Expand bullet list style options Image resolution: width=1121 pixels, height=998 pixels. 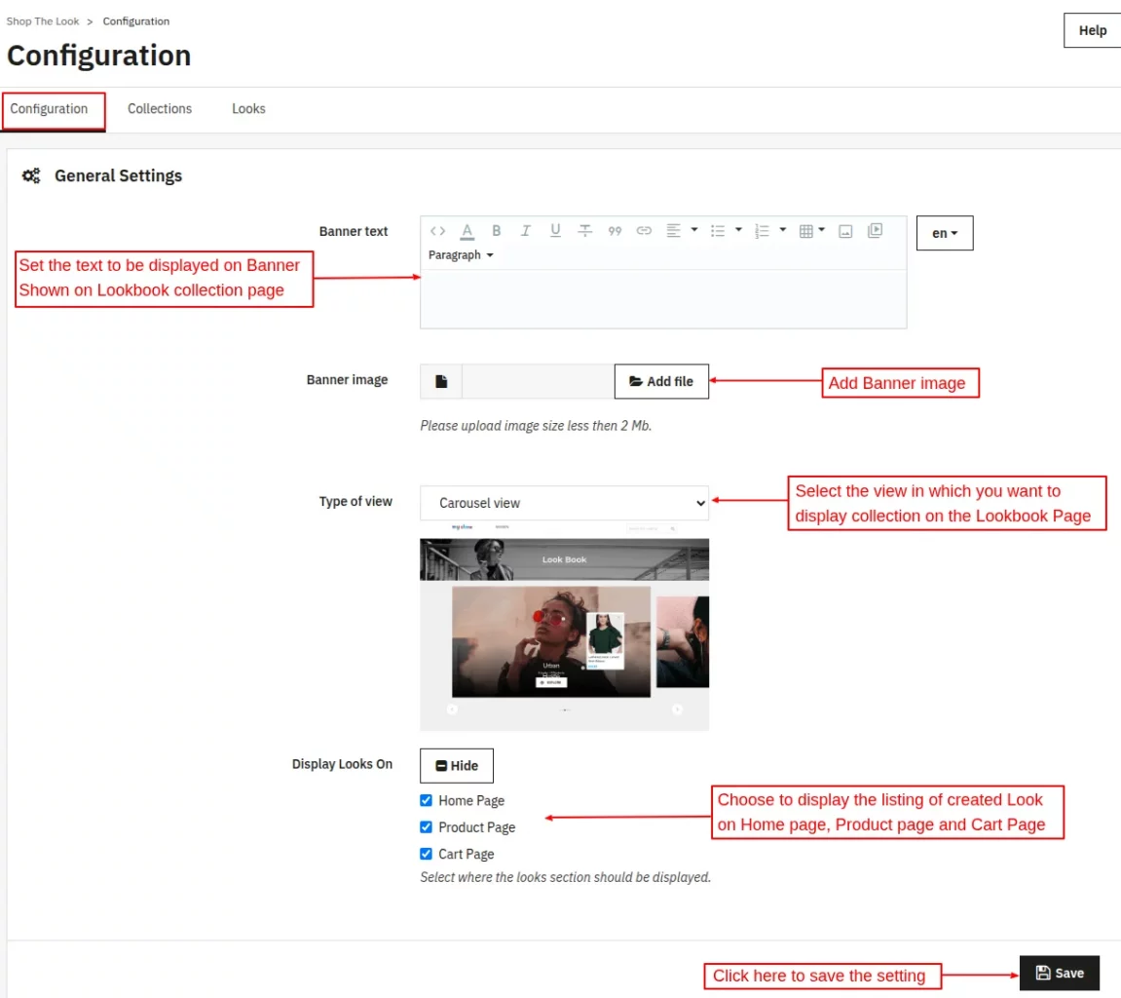738,230
